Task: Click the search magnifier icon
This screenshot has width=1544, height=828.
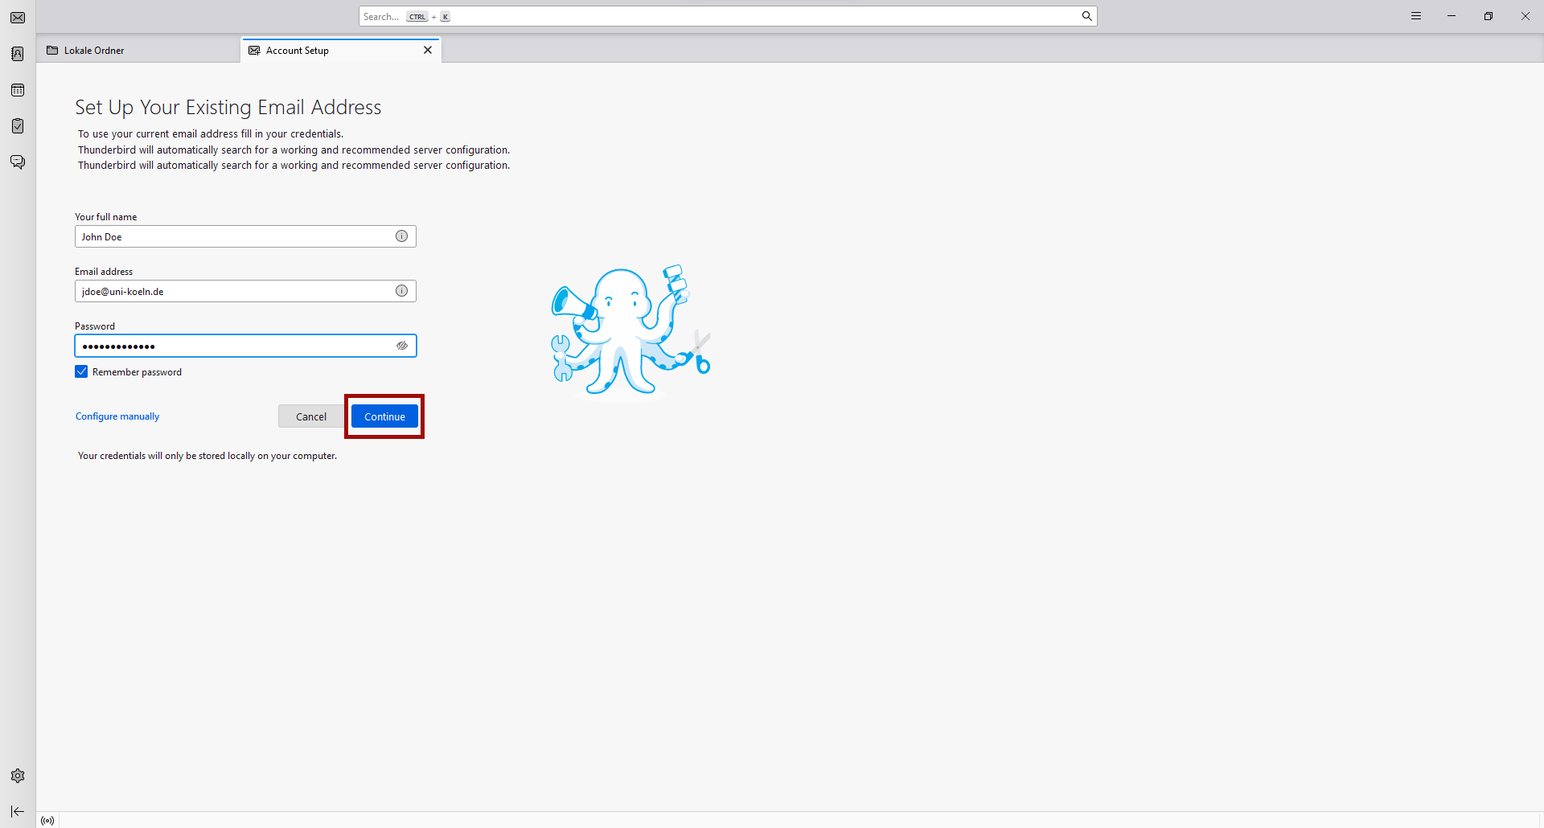Action: [x=1086, y=16]
